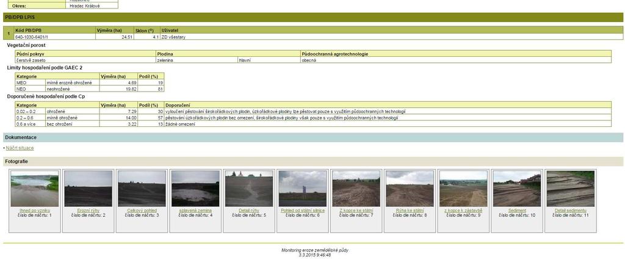This screenshot has width=625, height=260.
Task: Select the area value '19.82'
Action: pyautogui.click(x=118, y=89)
